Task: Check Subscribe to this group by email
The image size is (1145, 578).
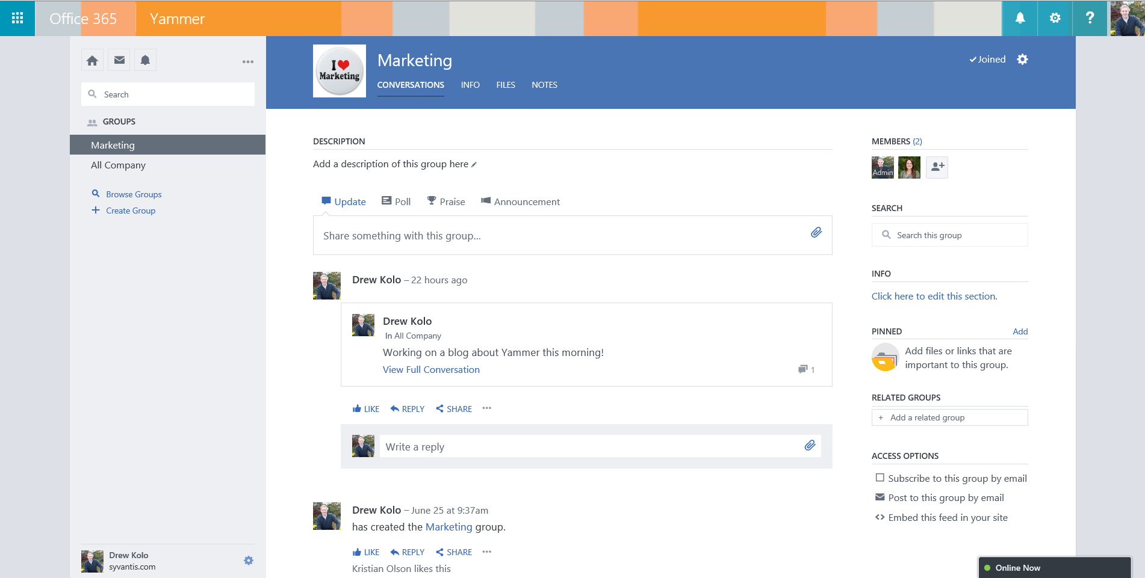Action: coord(880,478)
